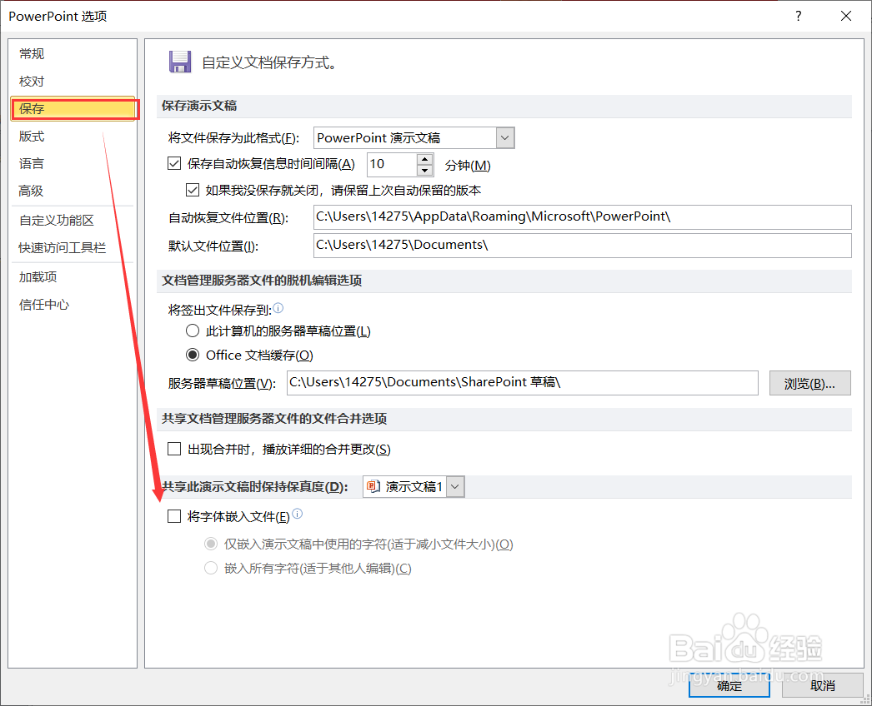Select 仅嵌入演示文稿中使用的字符 radio option
This screenshot has width=872, height=706.
(x=211, y=544)
